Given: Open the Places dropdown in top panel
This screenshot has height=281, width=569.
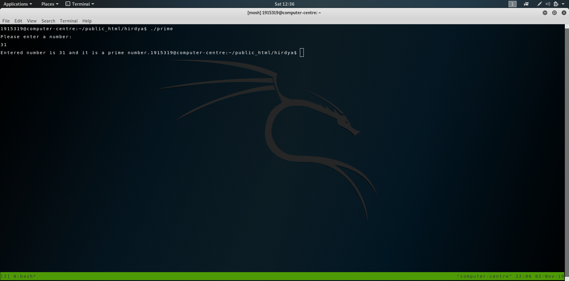Looking at the screenshot, I should (x=50, y=4).
